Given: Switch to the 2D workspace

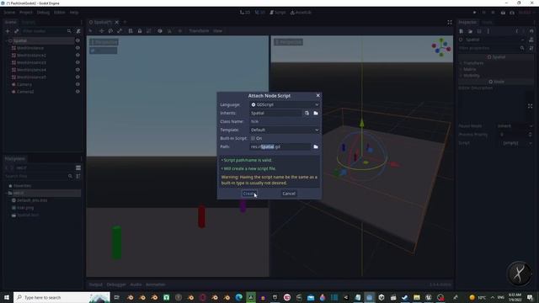Looking at the screenshot, I should 245,13.
